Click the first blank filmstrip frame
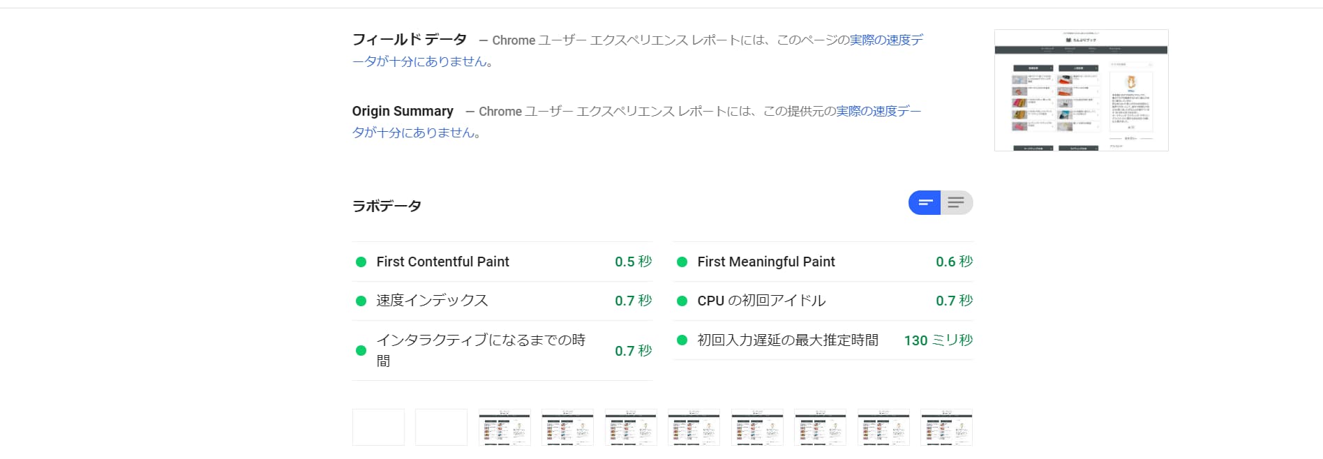1323x459 pixels. [378, 427]
